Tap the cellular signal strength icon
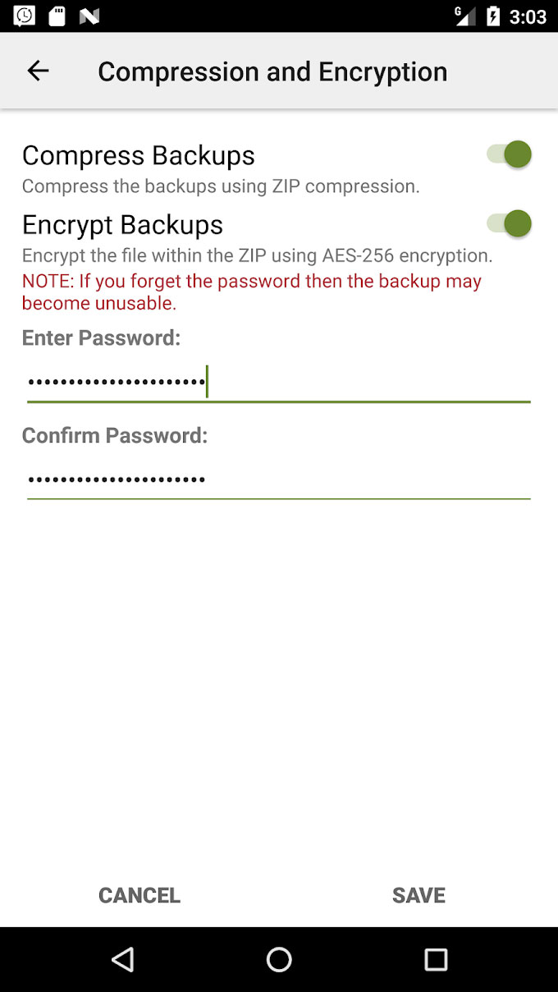 pos(465,16)
